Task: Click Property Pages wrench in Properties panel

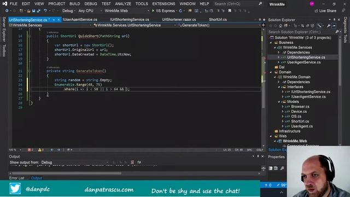Action: click(282, 168)
